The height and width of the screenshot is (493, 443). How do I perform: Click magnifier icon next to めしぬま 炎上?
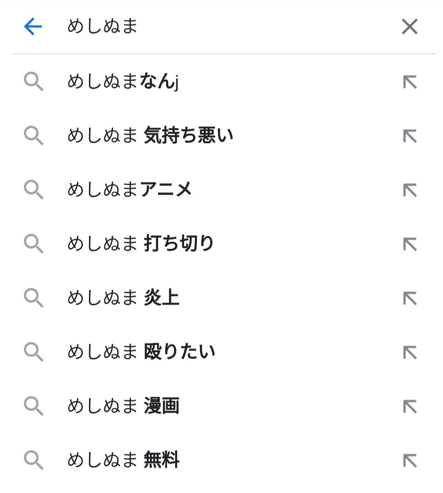click(x=34, y=298)
